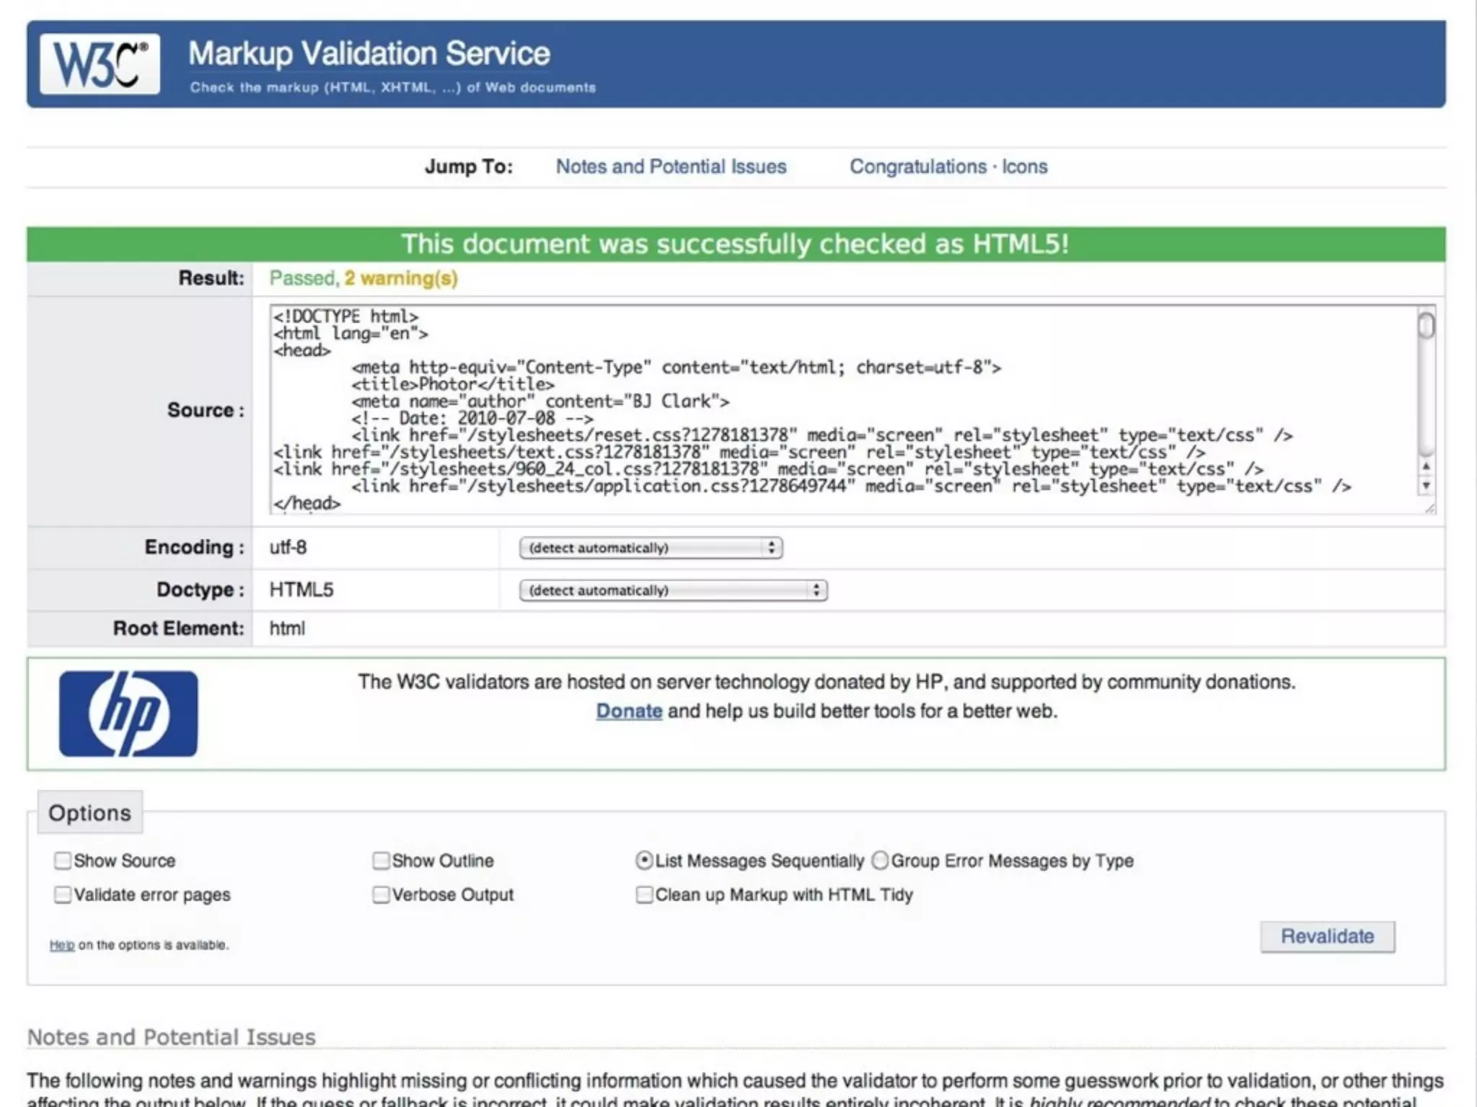
Task: Click the HP logo image
Action: pos(128,713)
